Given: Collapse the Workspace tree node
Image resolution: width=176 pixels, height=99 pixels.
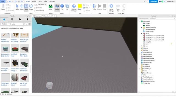Looking at the screenshot, I should tap(139, 21).
